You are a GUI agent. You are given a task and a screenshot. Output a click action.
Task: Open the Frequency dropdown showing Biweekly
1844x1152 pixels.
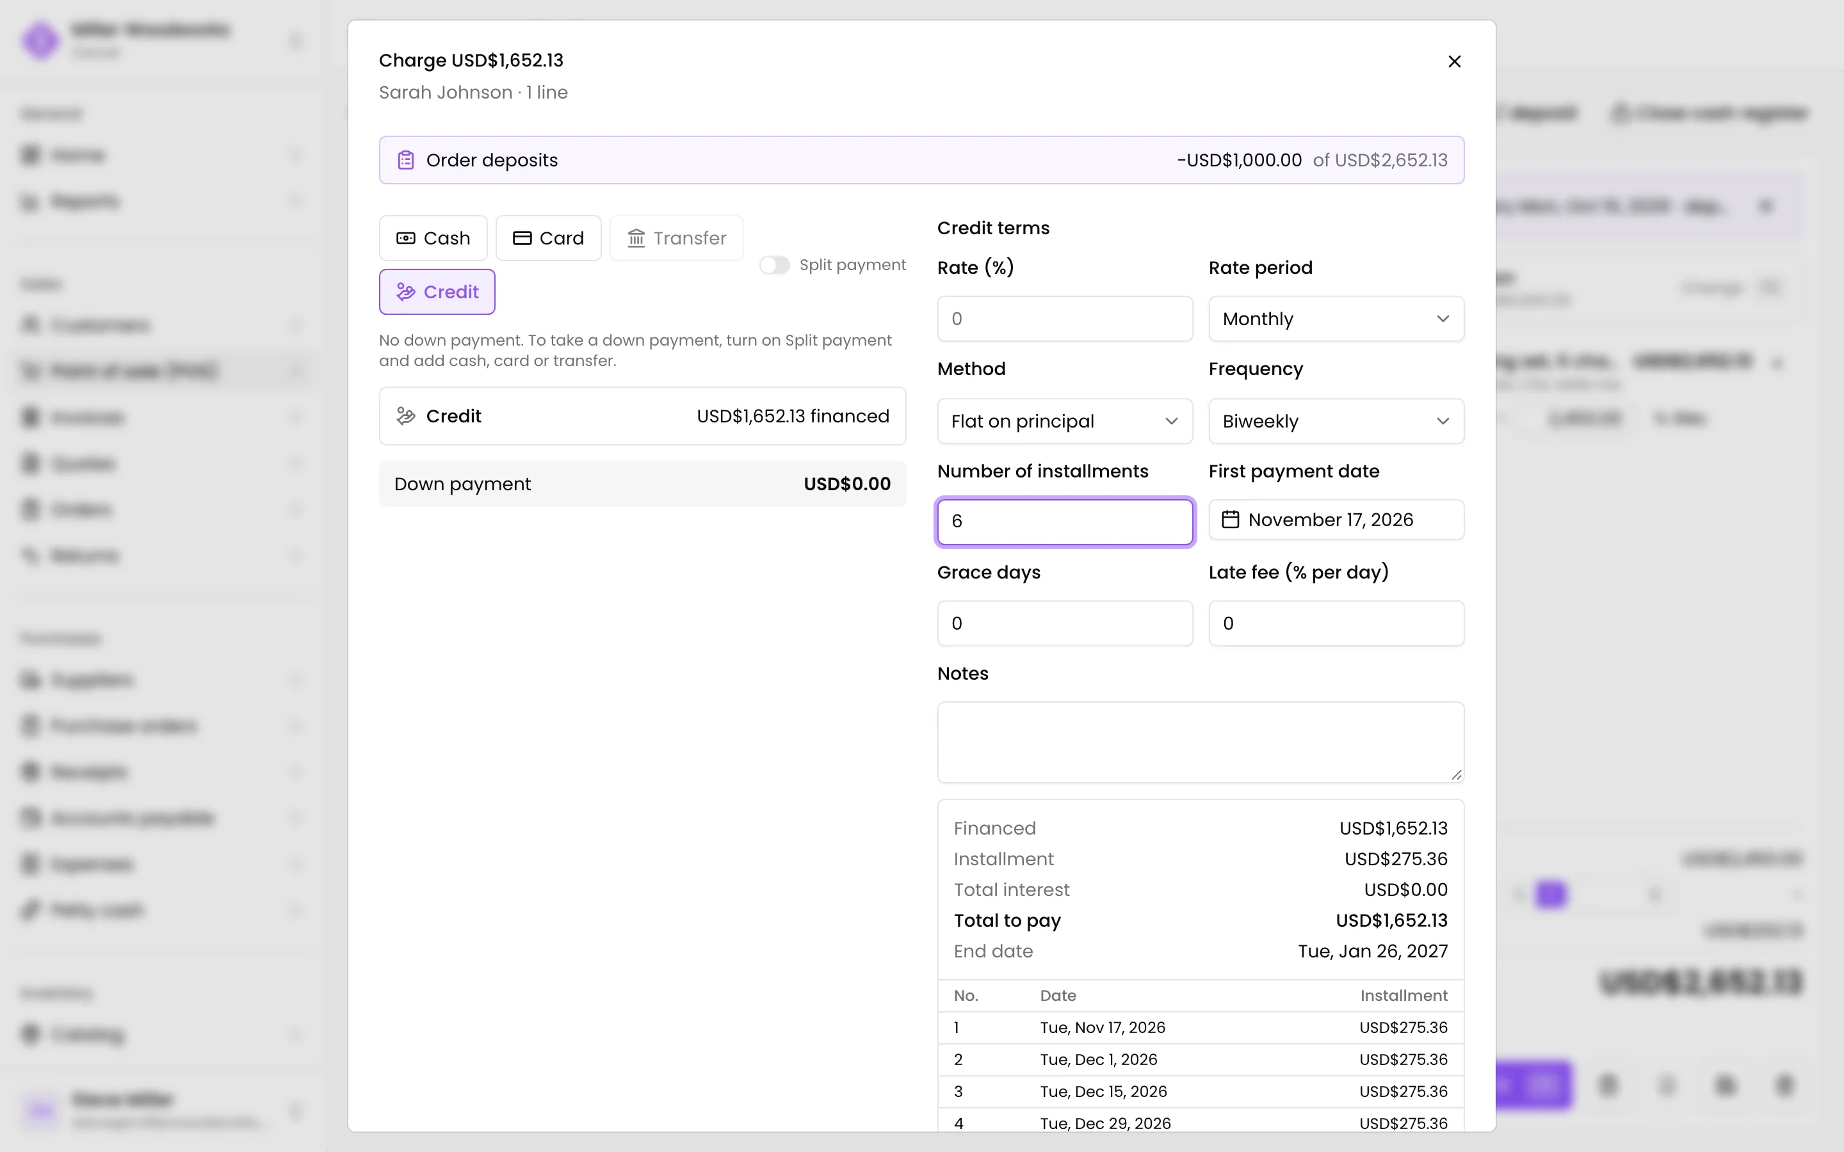point(1336,421)
